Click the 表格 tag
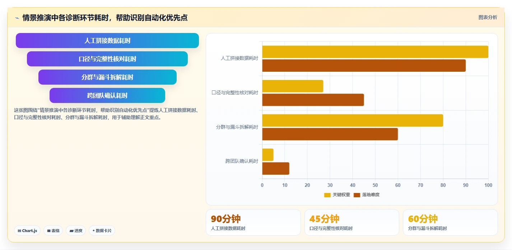The width and height of the screenshot is (512, 250). click(53, 231)
